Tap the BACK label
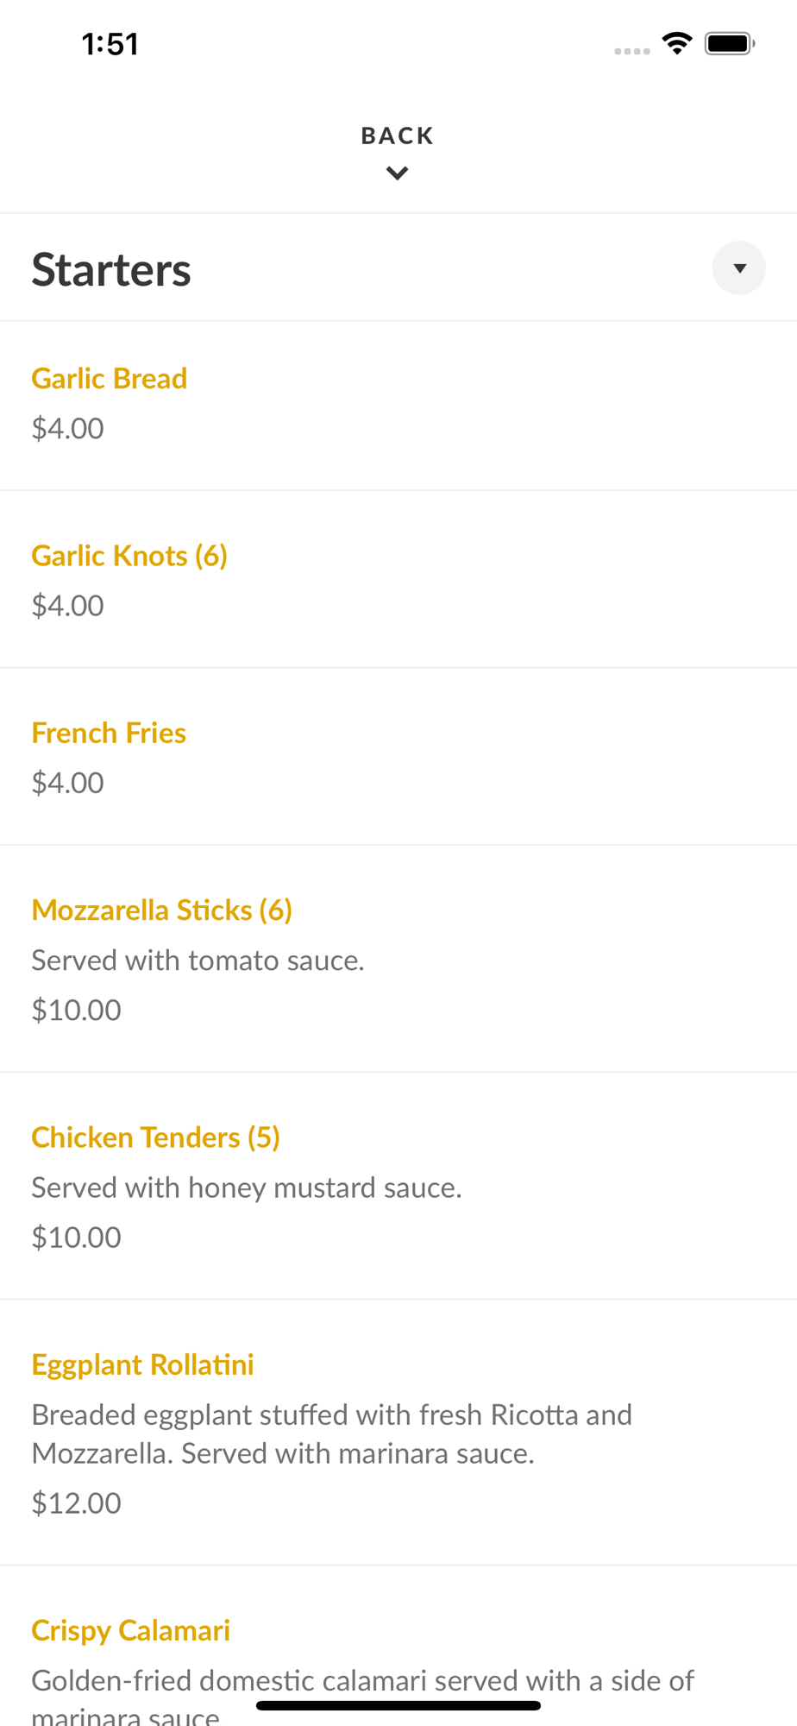The height and width of the screenshot is (1726, 797). (x=397, y=135)
